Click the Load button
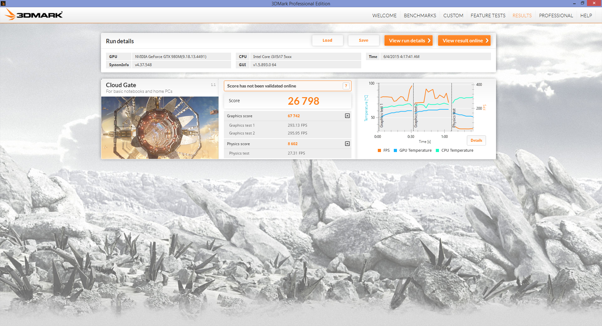The width and height of the screenshot is (602, 326). (x=327, y=40)
